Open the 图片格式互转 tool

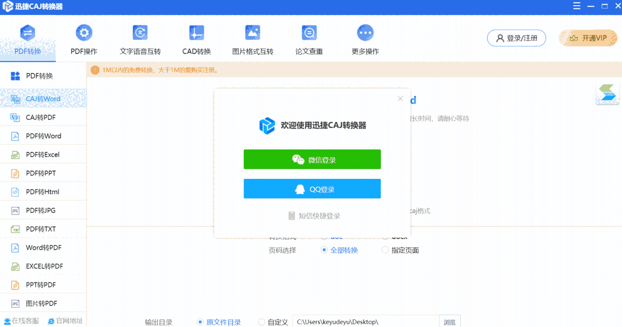252,39
